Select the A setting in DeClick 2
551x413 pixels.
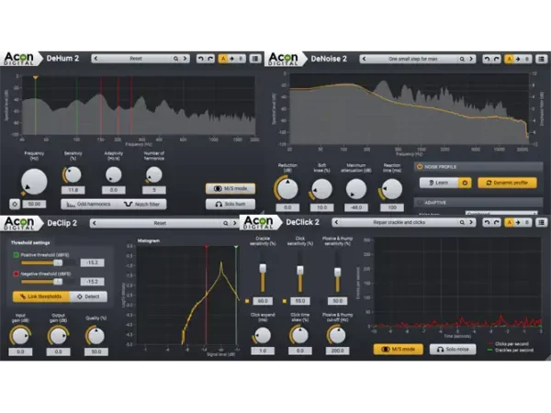509,222
